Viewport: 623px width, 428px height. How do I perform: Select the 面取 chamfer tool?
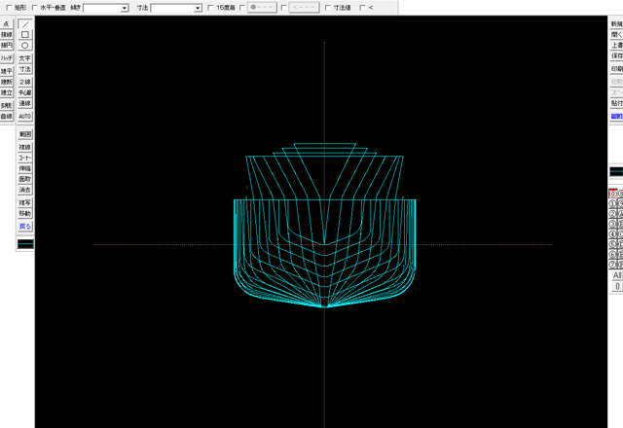tap(25, 179)
